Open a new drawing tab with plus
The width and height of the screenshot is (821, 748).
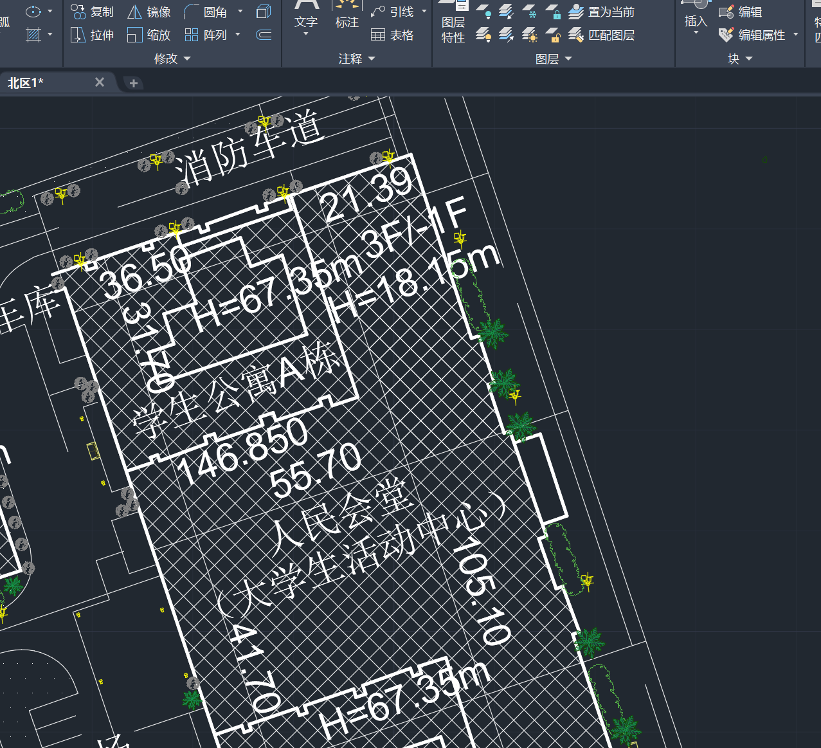click(134, 83)
